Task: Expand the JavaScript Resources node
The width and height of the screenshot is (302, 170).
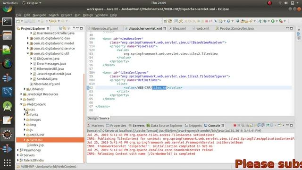Action: (x=21, y=94)
